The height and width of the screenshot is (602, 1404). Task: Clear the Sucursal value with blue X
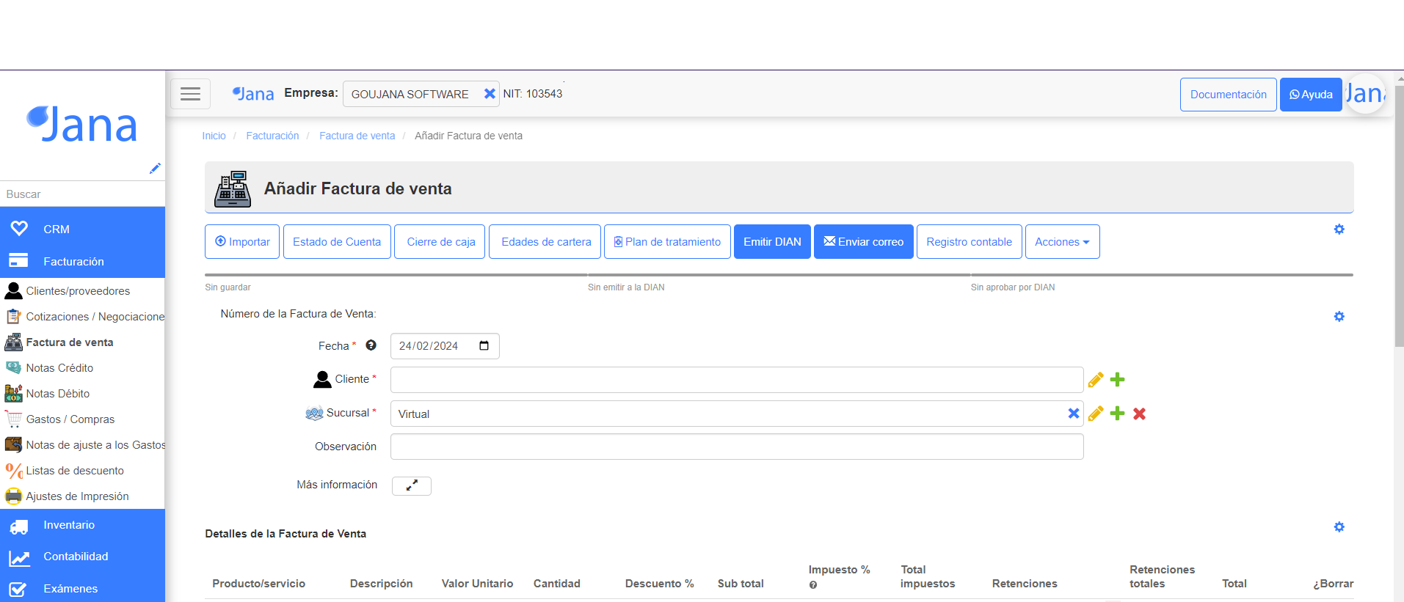(x=1073, y=414)
